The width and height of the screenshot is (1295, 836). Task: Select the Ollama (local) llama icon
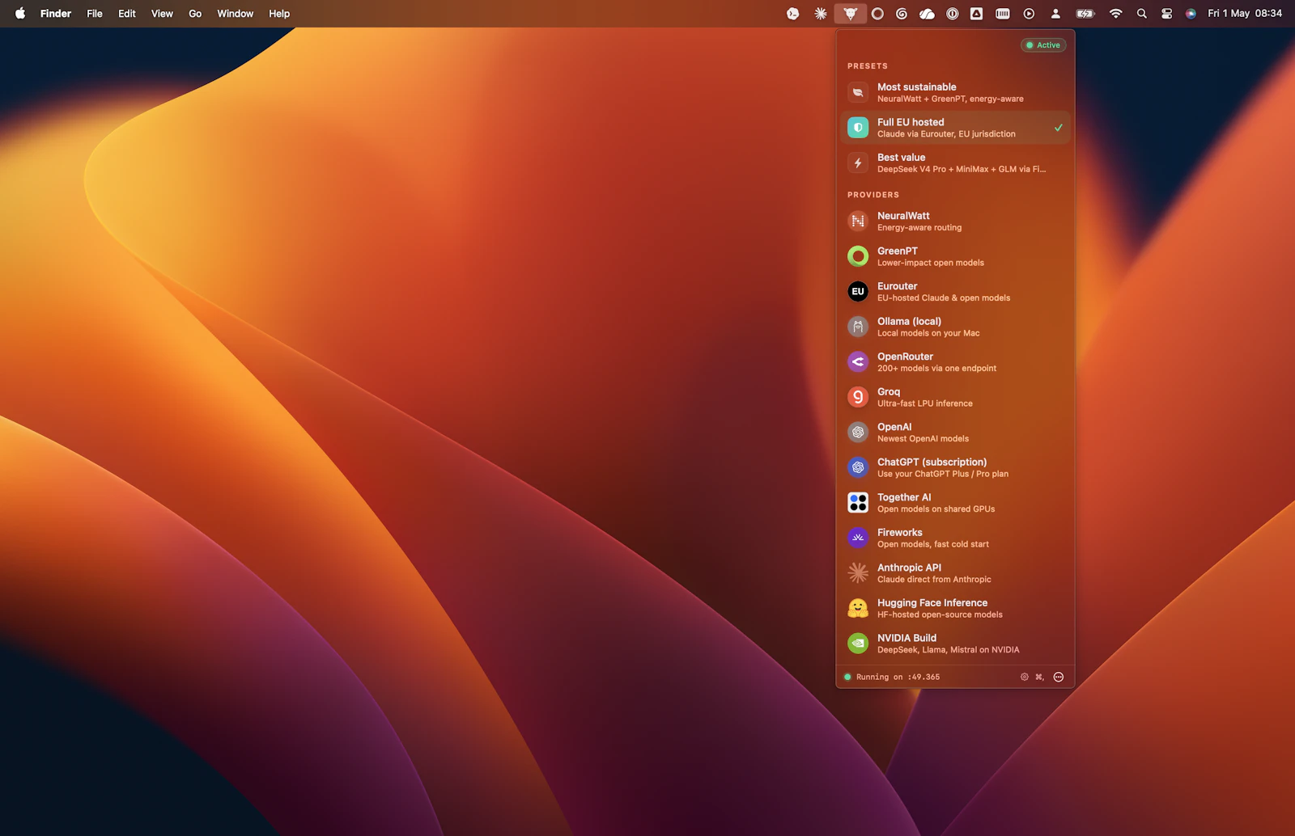858,327
